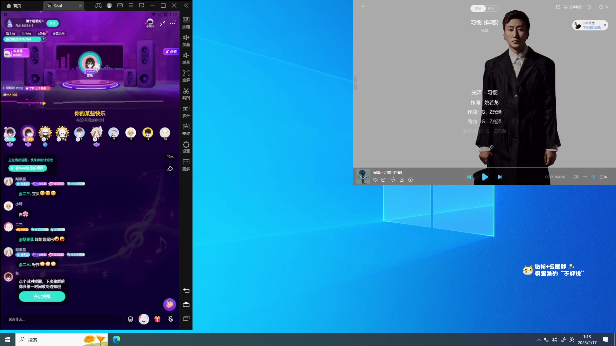Open the emulator settings (设置) gear icon
Image resolution: width=616 pixels, height=346 pixels.
[186, 145]
